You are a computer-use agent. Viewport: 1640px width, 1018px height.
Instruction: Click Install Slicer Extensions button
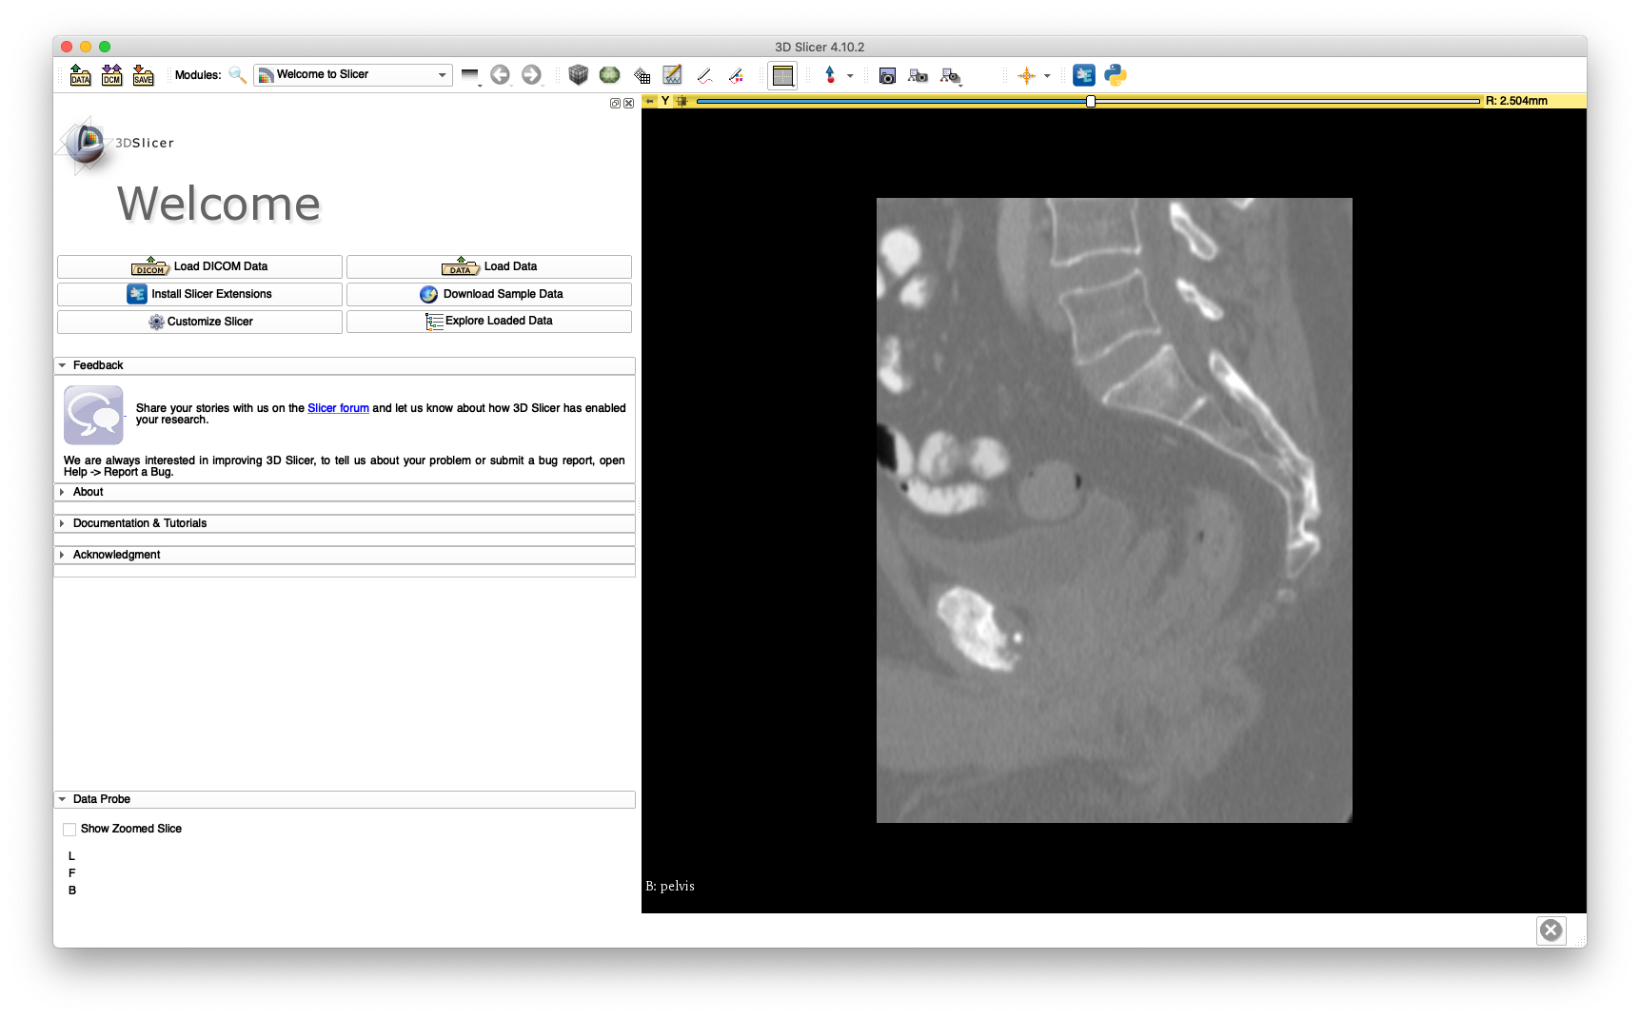pos(200,294)
